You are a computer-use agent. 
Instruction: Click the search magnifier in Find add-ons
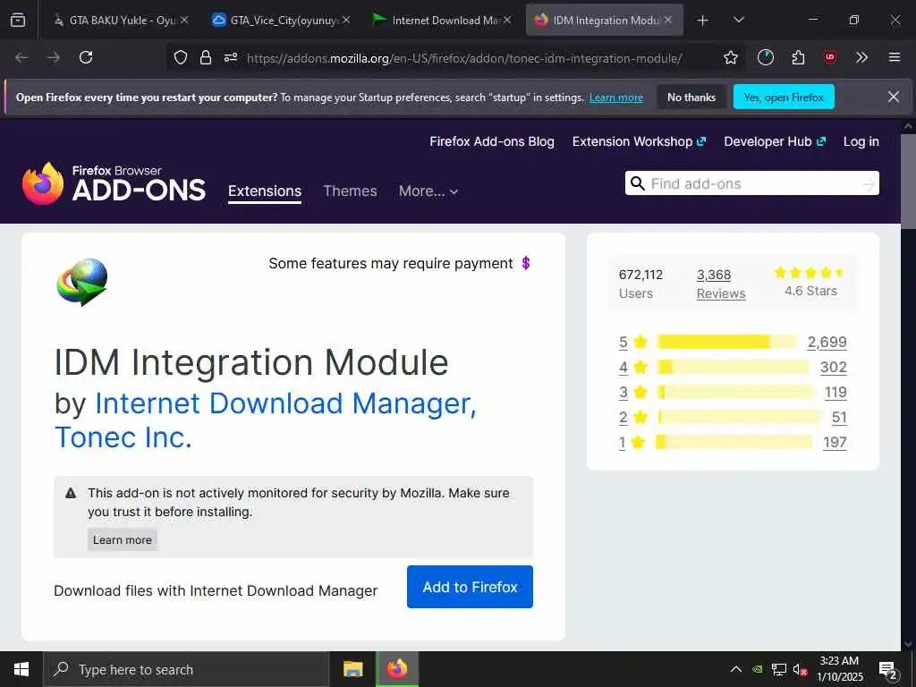638,183
